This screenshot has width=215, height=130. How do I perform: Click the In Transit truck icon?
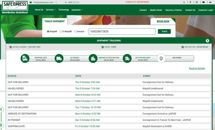click(59, 59)
